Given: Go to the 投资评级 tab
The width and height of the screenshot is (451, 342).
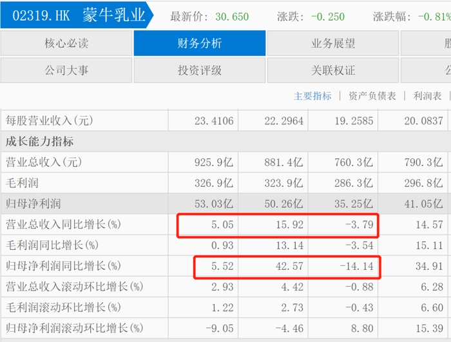Looking at the screenshot, I should pos(199,70).
